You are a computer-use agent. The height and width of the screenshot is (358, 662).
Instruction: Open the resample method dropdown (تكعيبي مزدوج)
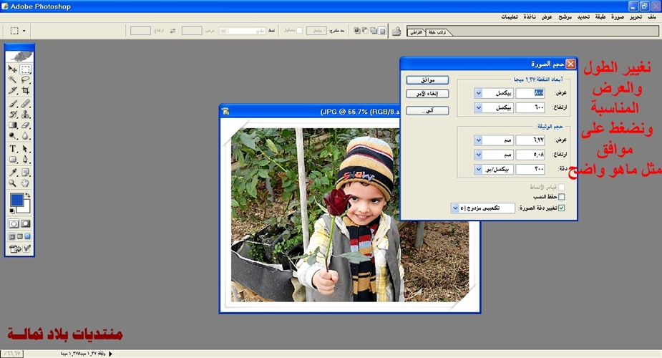pyautogui.click(x=454, y=208)
